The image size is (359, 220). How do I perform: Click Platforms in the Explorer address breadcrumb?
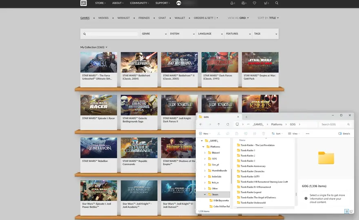277,124
